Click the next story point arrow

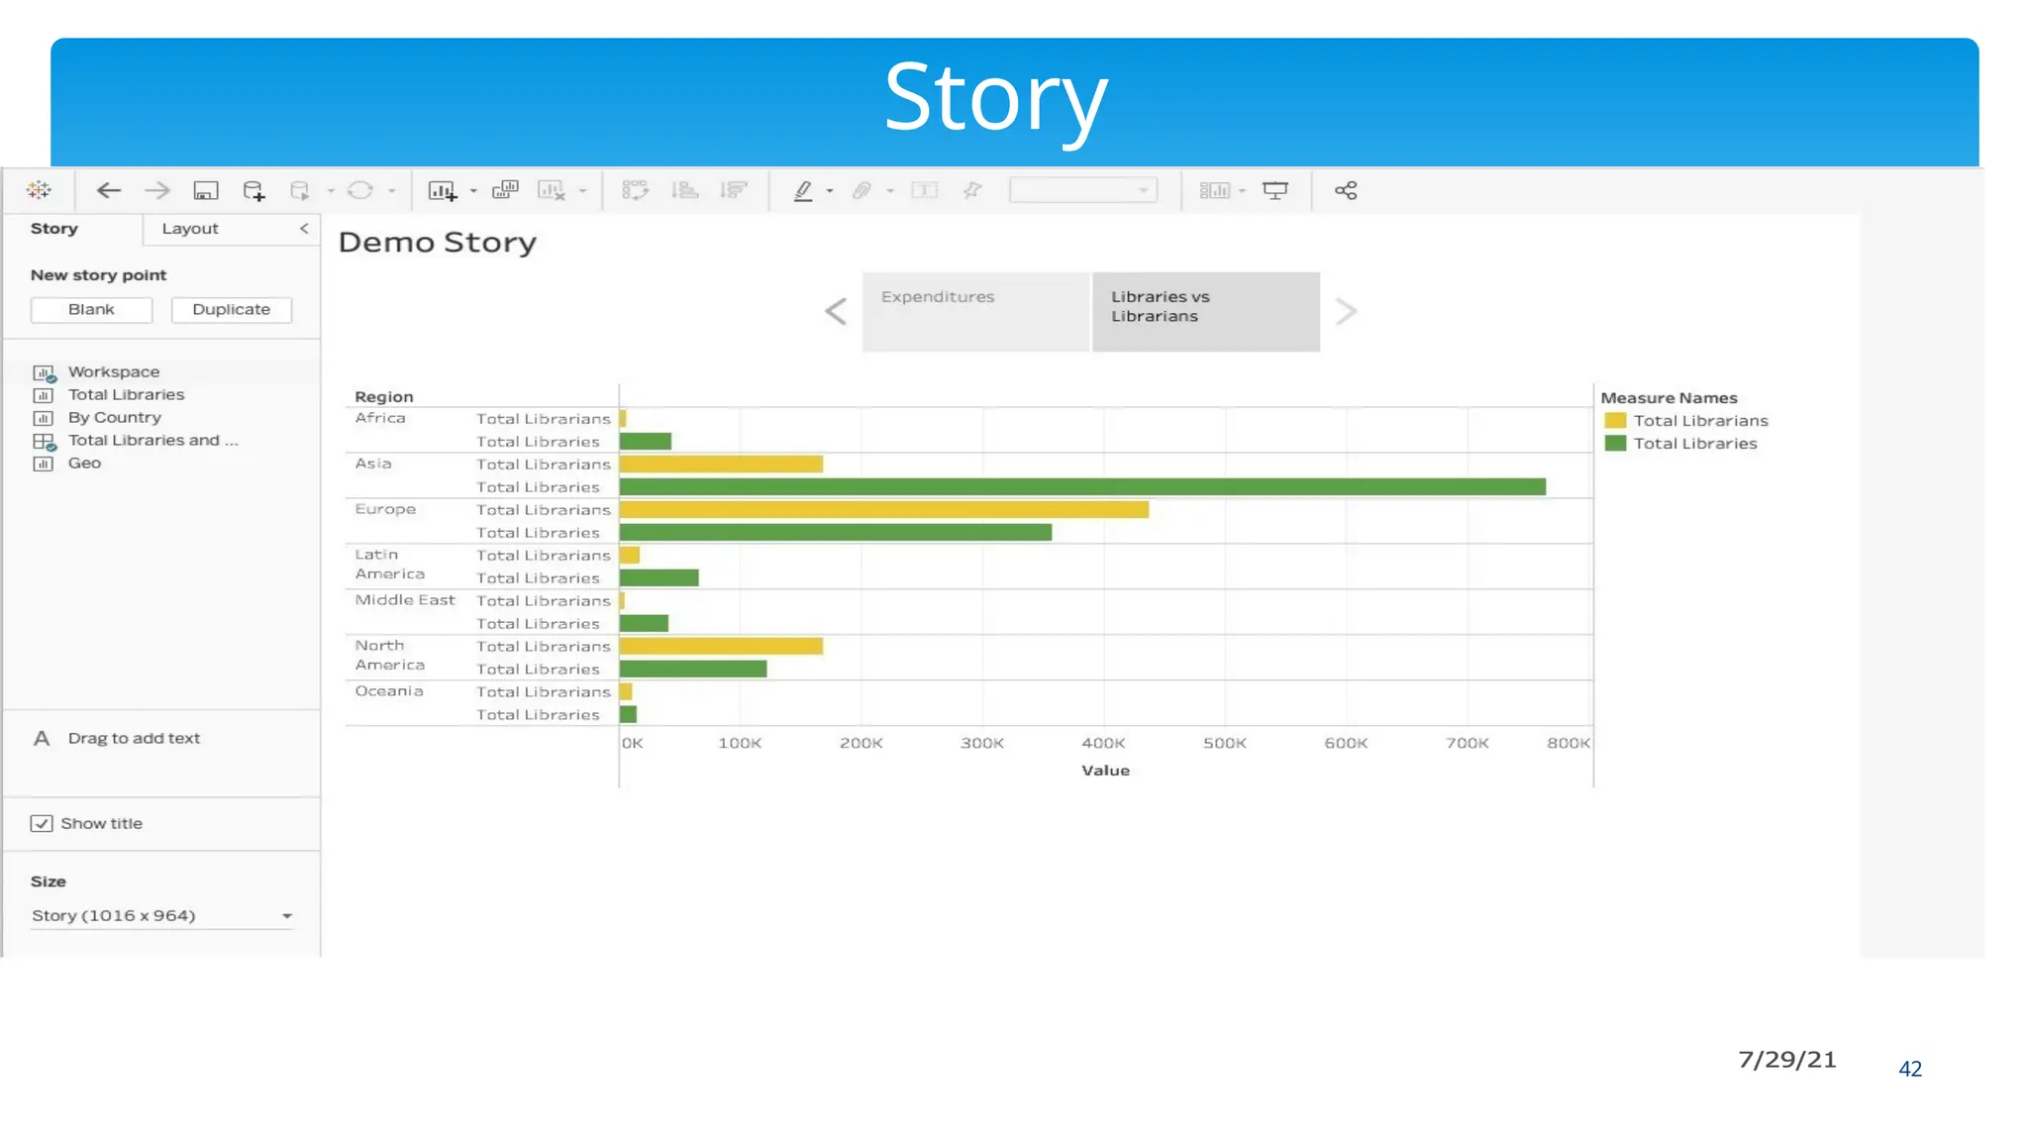click(x=1346, y=311)
